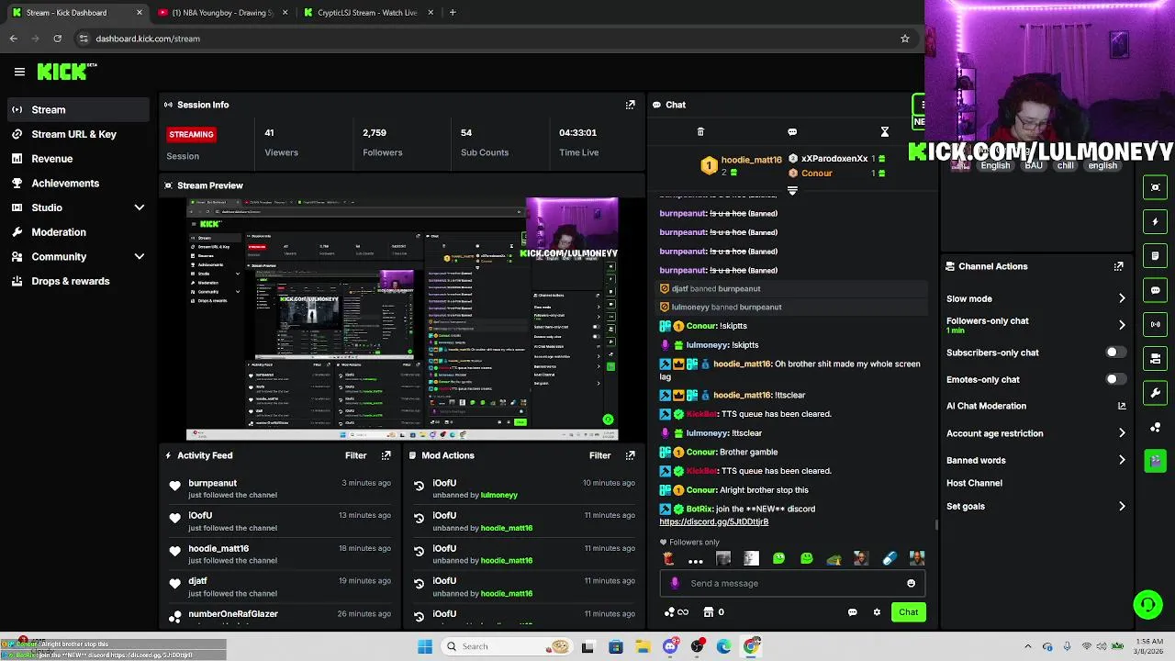Click the chat bubble icon beside gear

[x=852, y=612]
